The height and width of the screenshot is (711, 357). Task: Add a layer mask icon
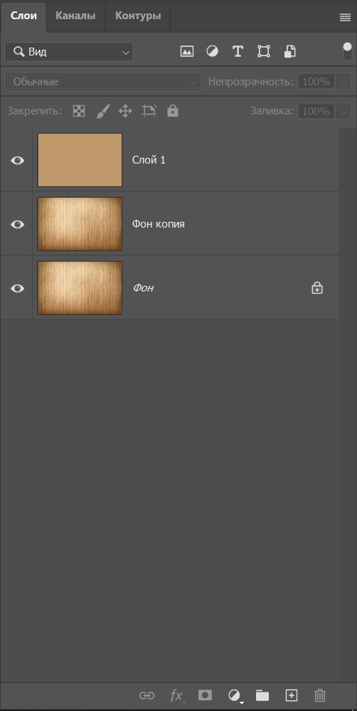(x=205, y=695)
